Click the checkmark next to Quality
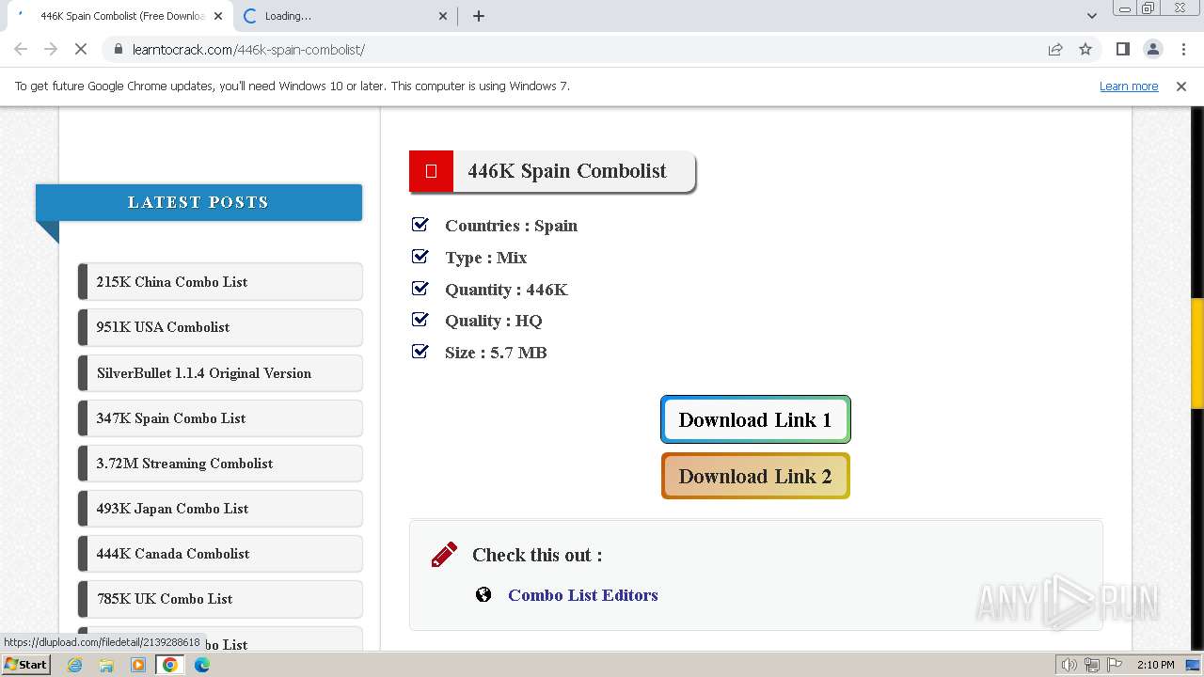This screenshot has width=1204, height=677. point(420,320)
